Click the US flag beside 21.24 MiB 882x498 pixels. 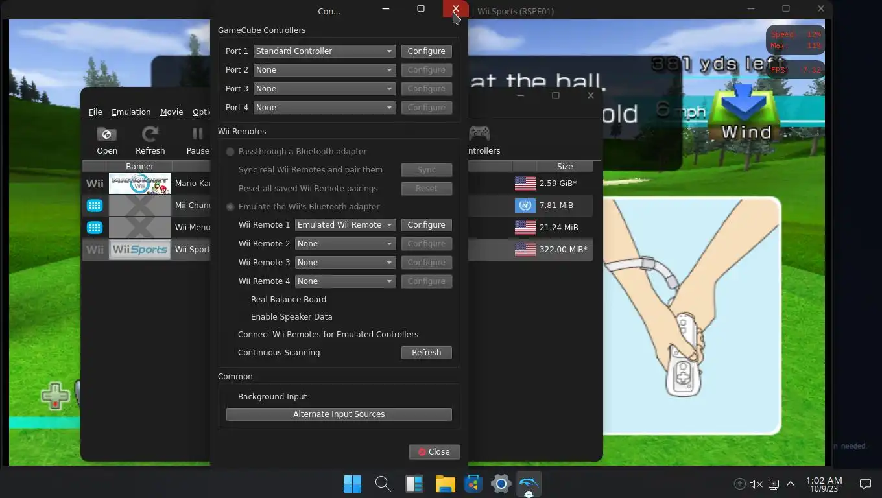[x=525, y=228]
